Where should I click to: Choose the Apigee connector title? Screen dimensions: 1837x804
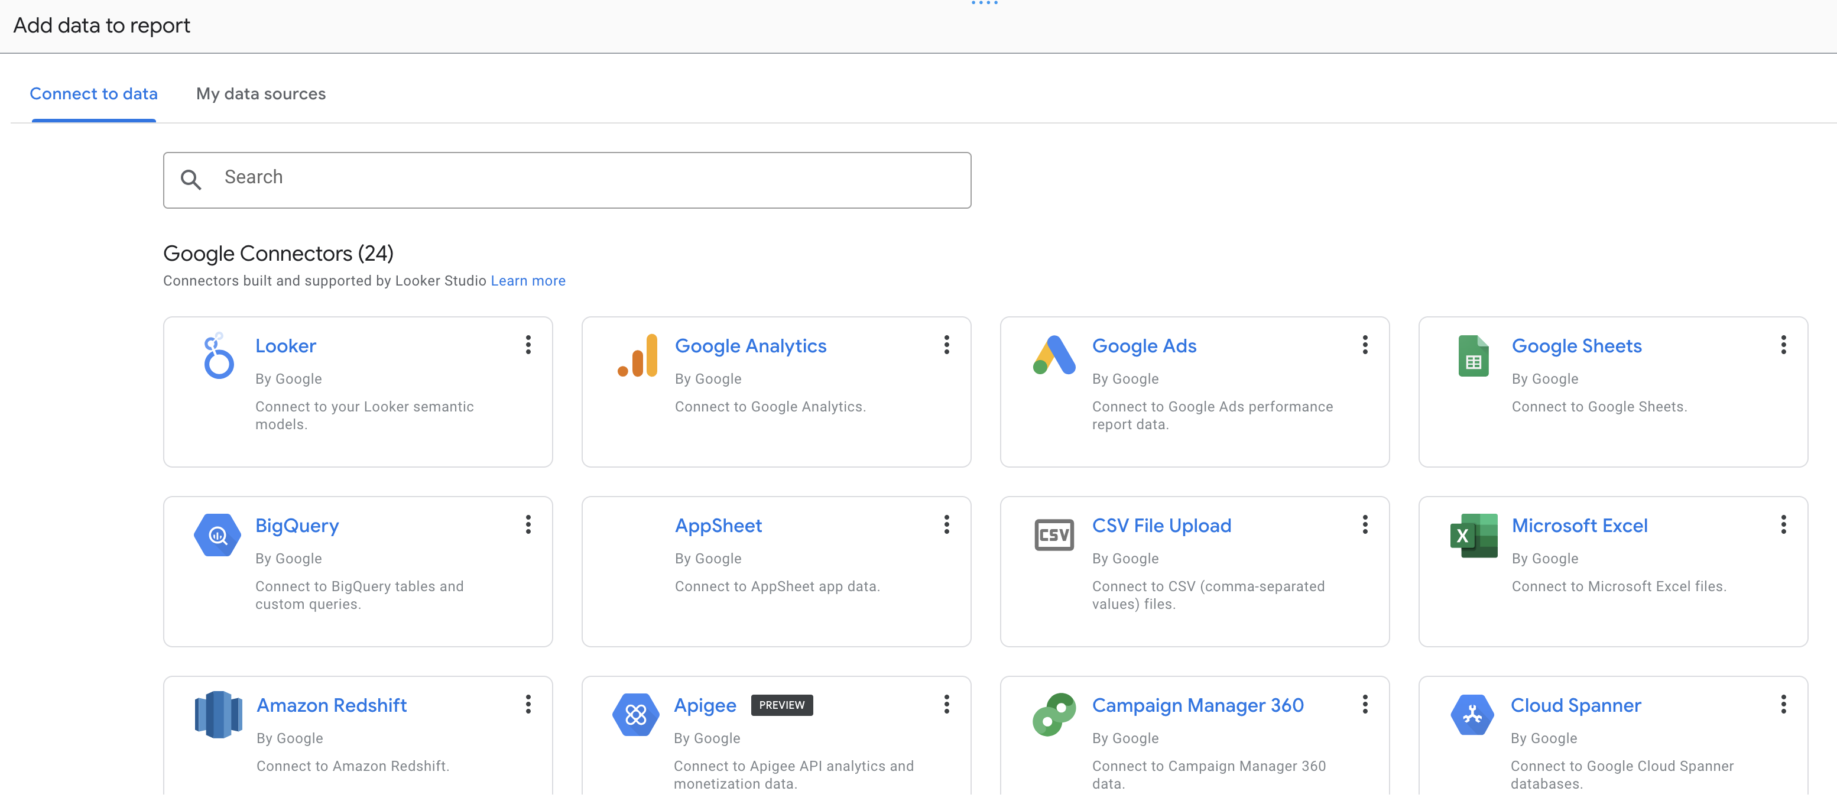705,705
